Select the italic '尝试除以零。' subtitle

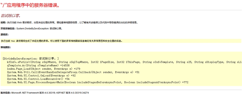coord(11,16)
